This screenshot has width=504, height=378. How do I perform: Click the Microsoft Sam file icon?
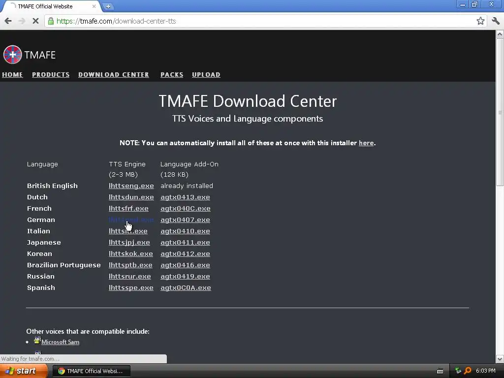pyautogui.click(x=37, y=341)
